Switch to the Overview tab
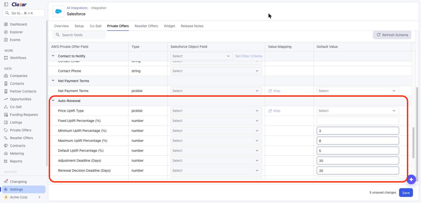This screenshot has height=203, width=421. 61,26
